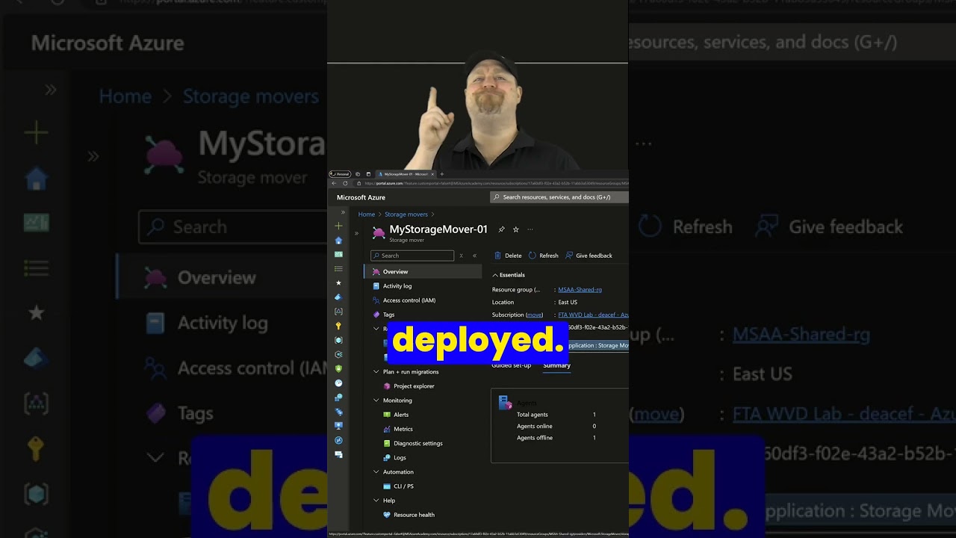956x538 pixels.
Task: Click the Resource health heart icon
Action: click(x=387, y=515)
